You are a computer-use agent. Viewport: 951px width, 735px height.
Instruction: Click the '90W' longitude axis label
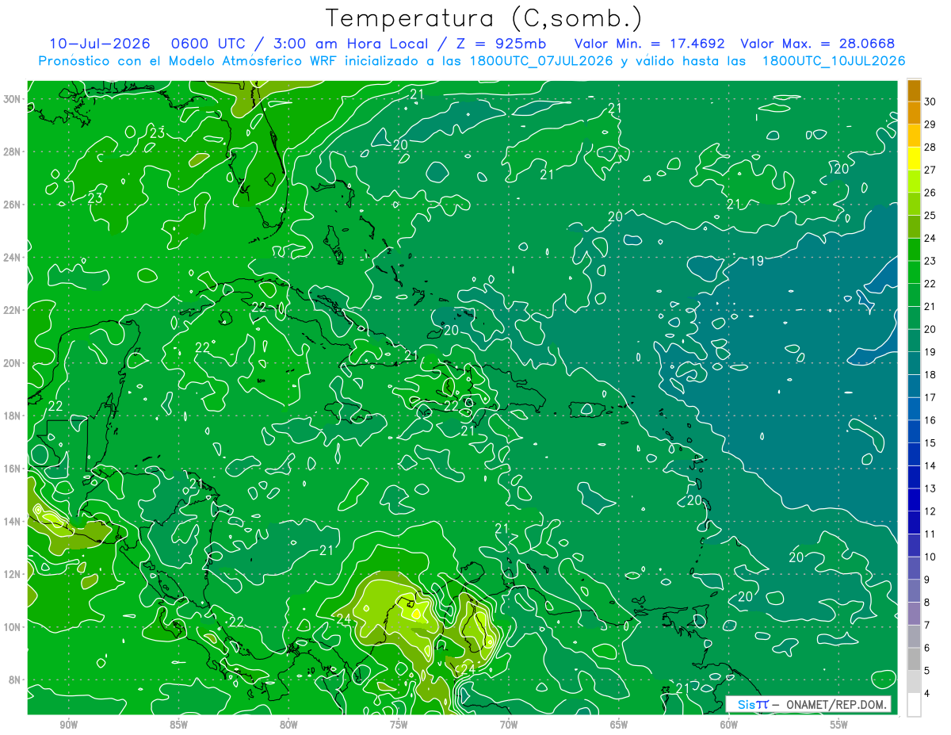point(68,725)
